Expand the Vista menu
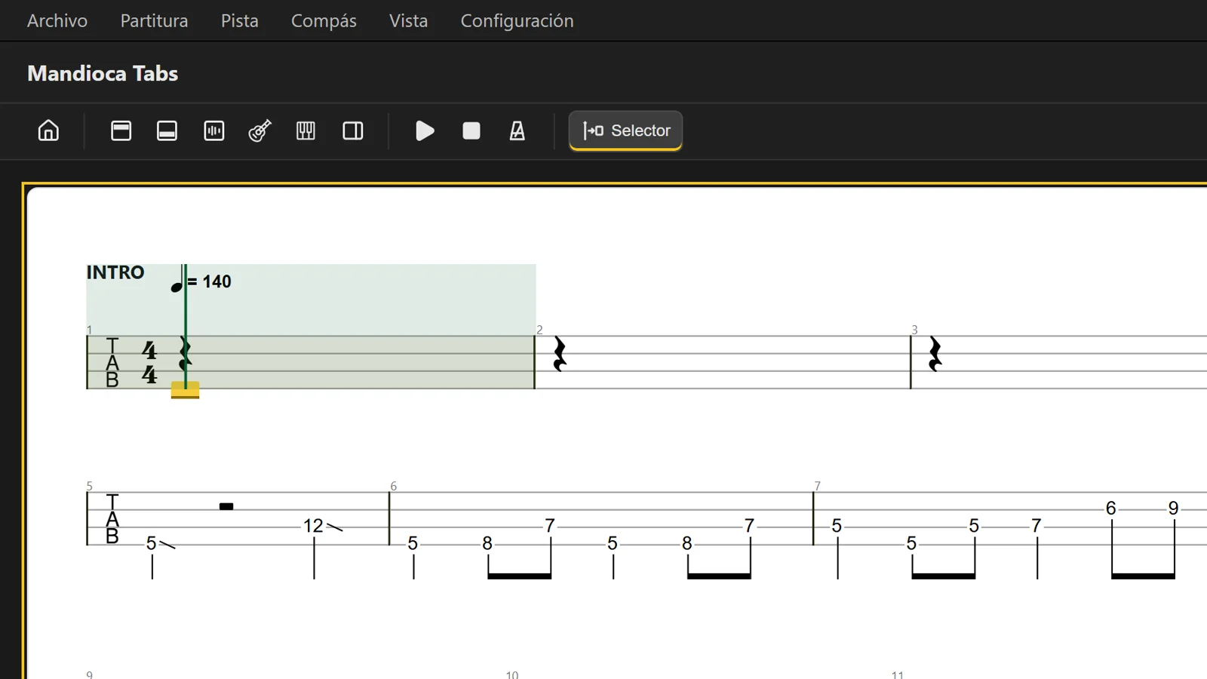The image size is (1207, 679). pos(409,20)
